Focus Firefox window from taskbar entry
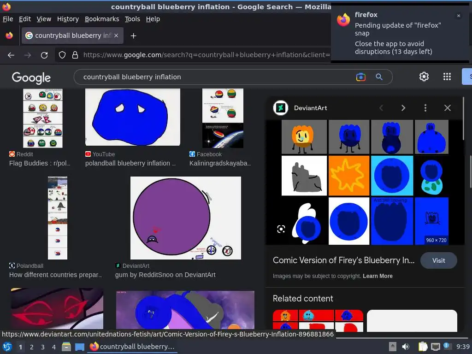The width and height of the screenshot is (472, 354). (x=132, y=347)
